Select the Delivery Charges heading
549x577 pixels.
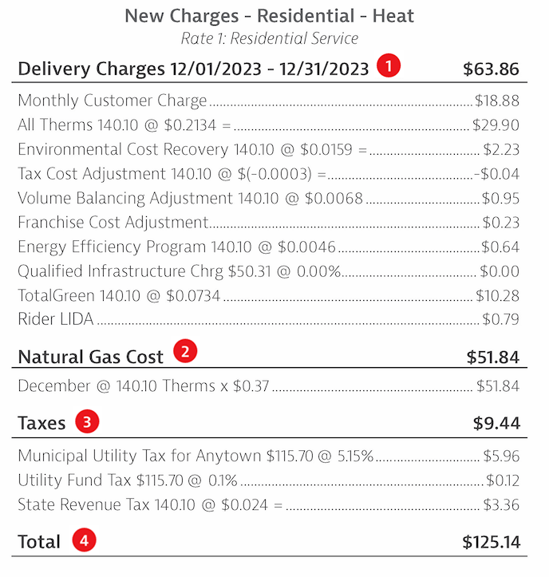[193, 69]
